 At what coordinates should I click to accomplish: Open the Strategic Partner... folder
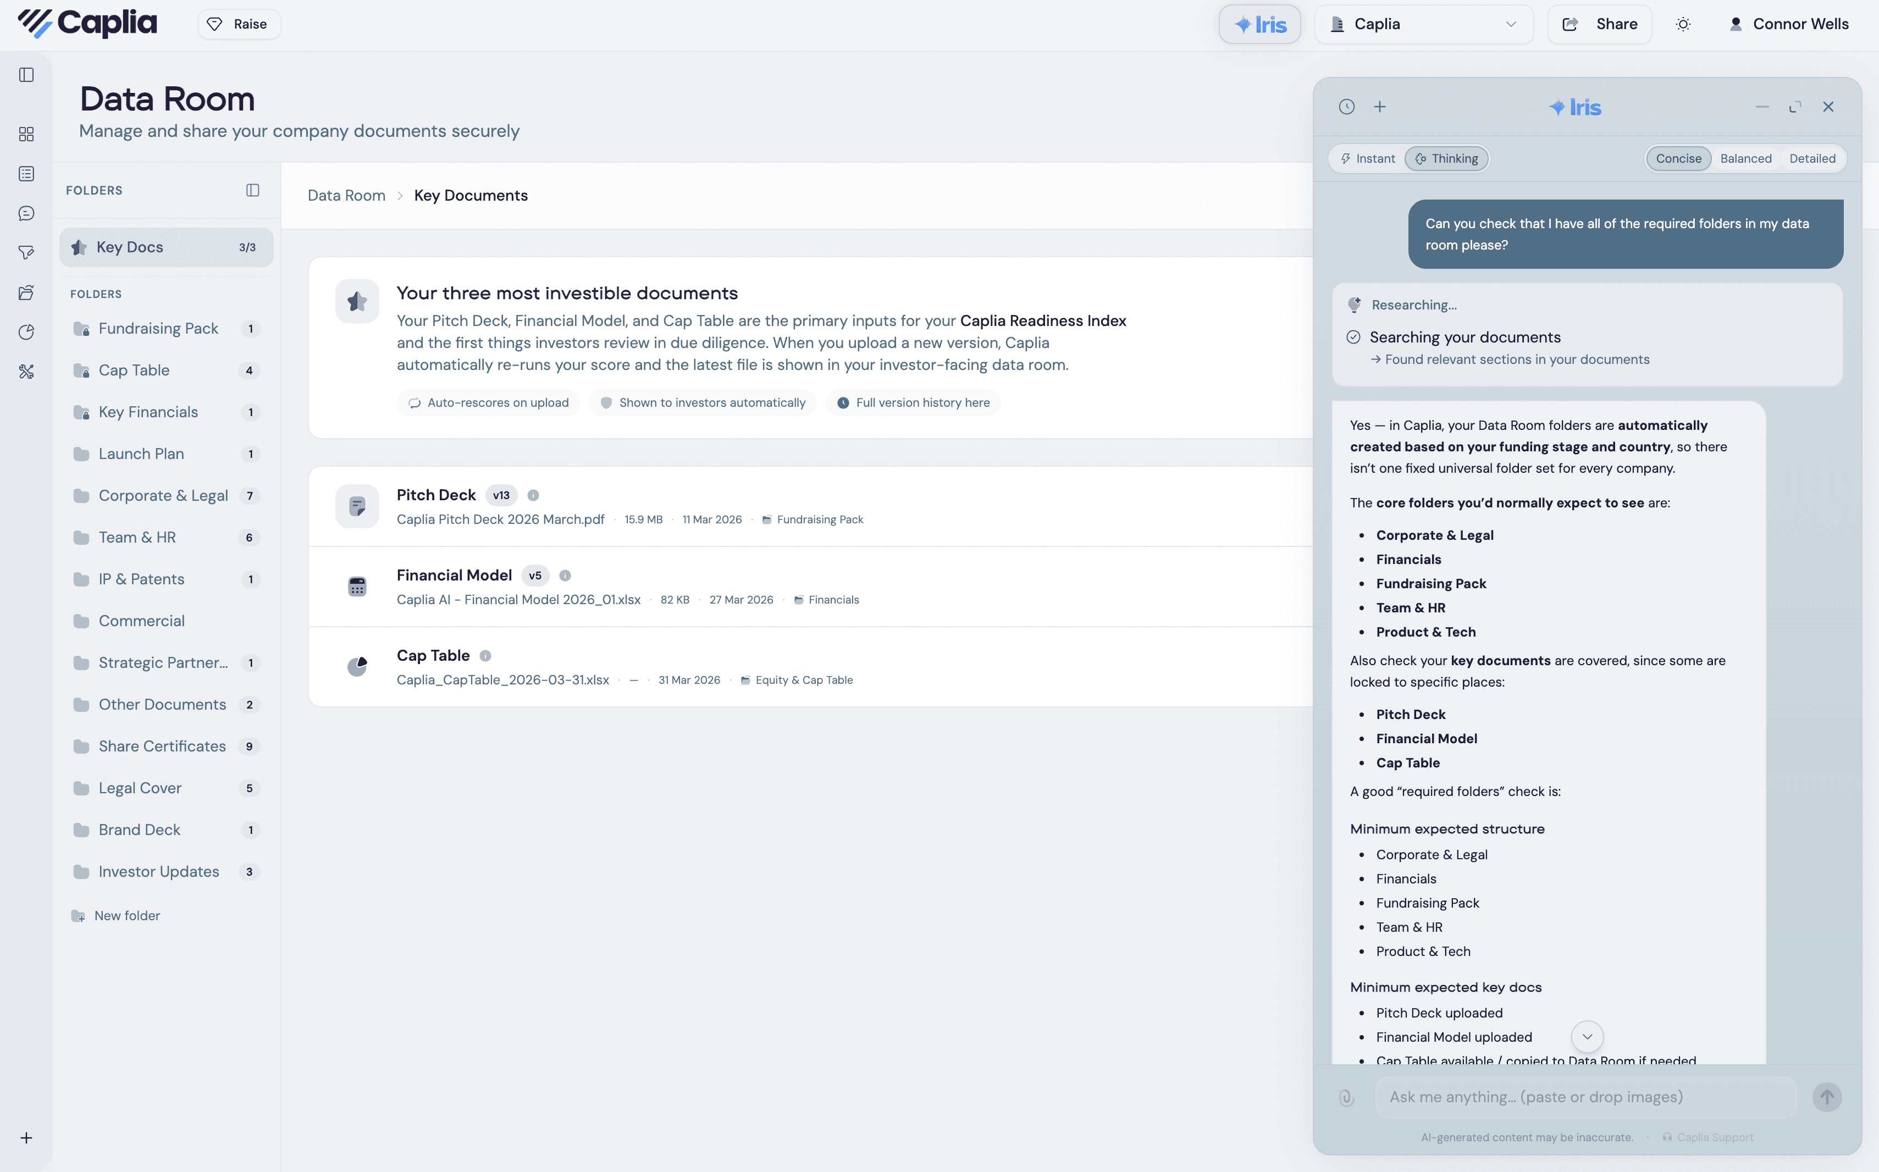[167, 664]
